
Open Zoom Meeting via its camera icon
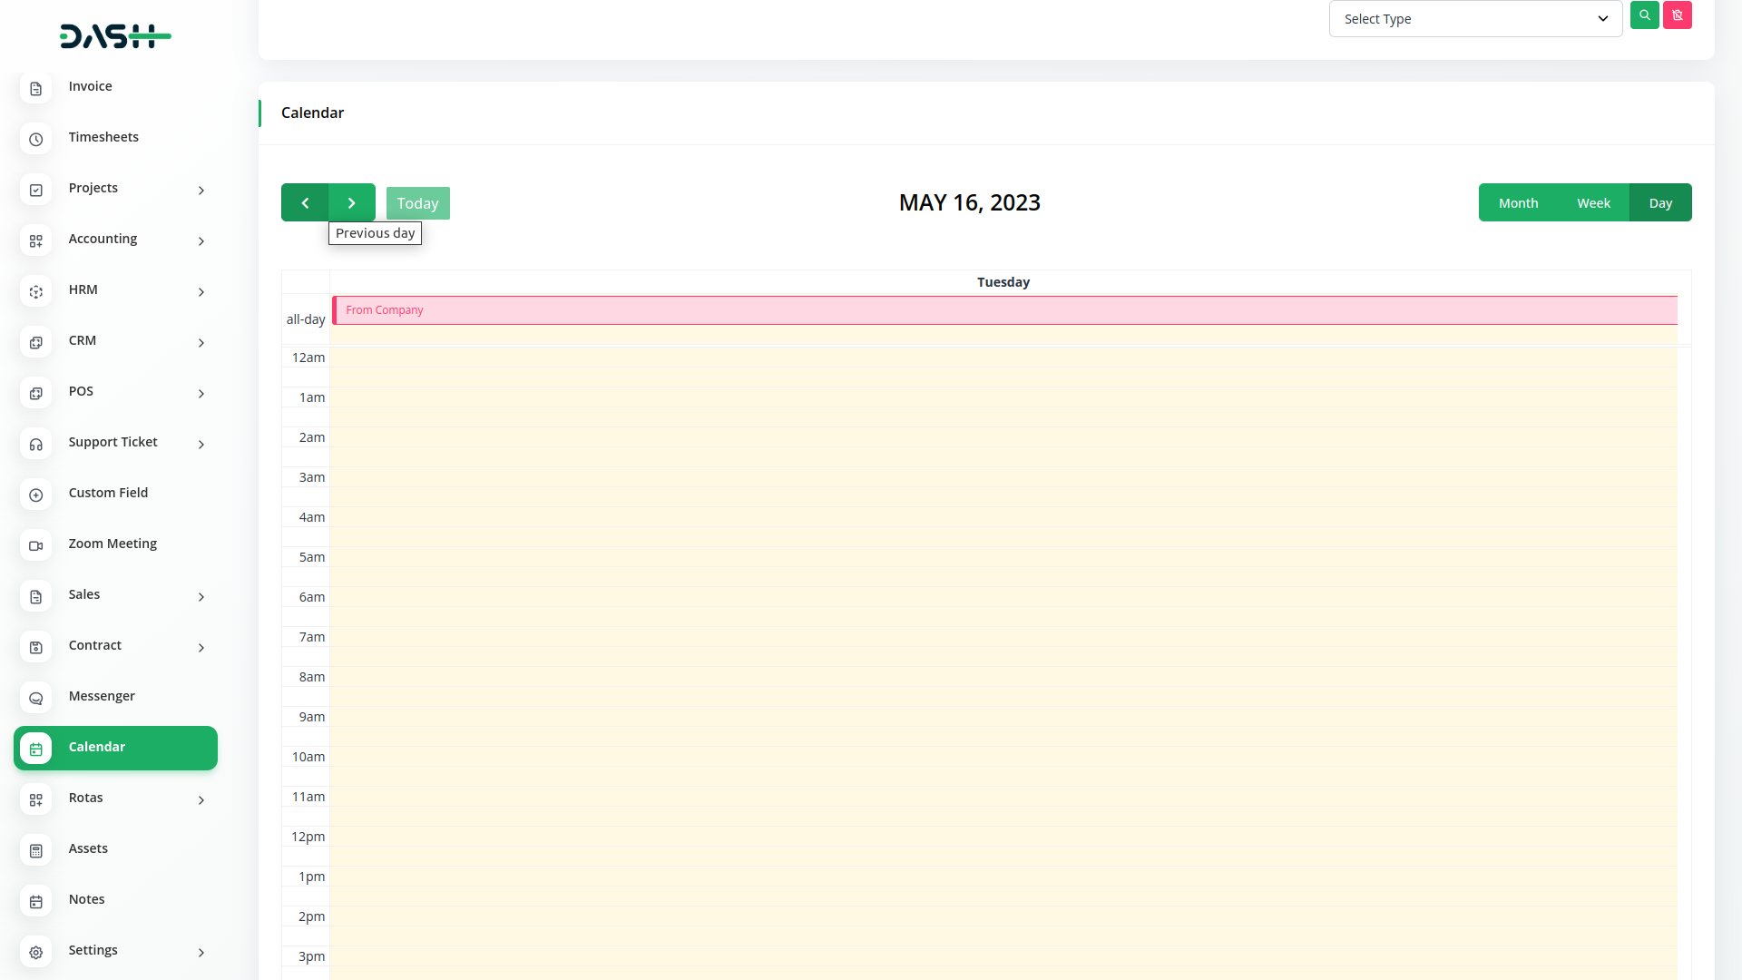(35, 545)
